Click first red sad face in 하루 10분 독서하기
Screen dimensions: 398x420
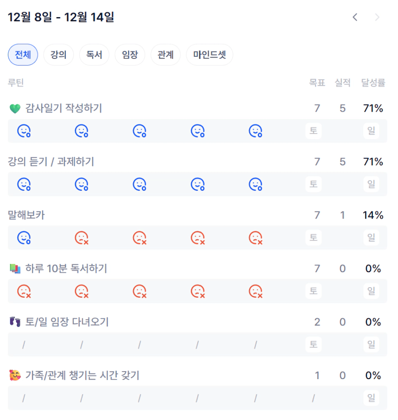(24, 291)
